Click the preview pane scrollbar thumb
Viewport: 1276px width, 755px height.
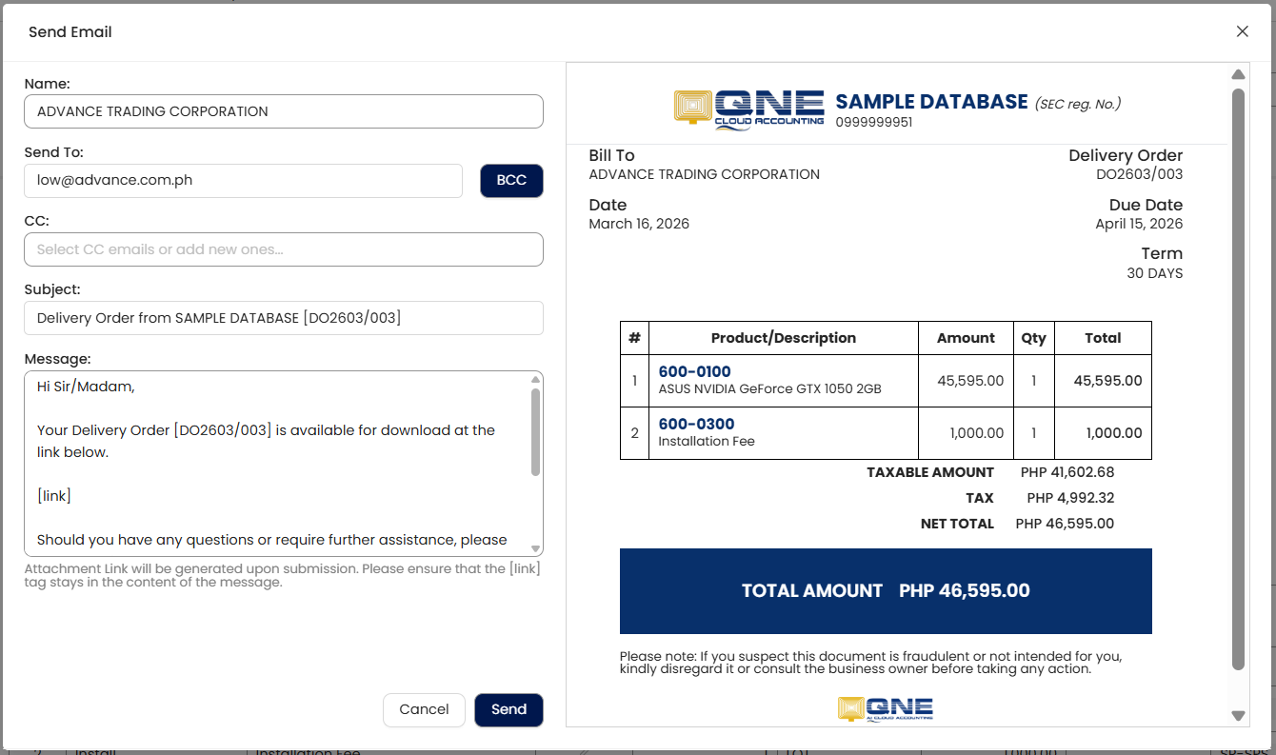(x=1238, y=379)
